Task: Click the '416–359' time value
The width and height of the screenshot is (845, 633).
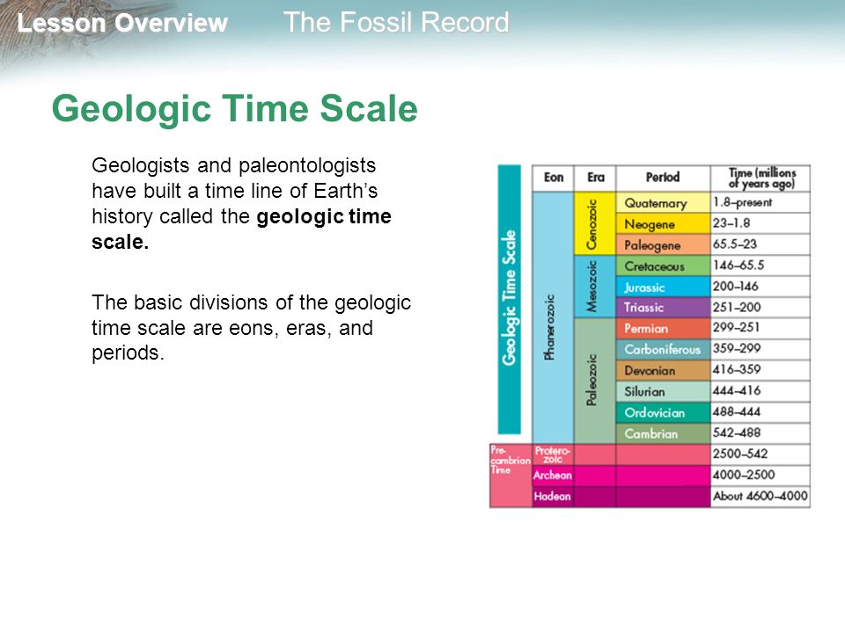Action: [x=737, y=369]
